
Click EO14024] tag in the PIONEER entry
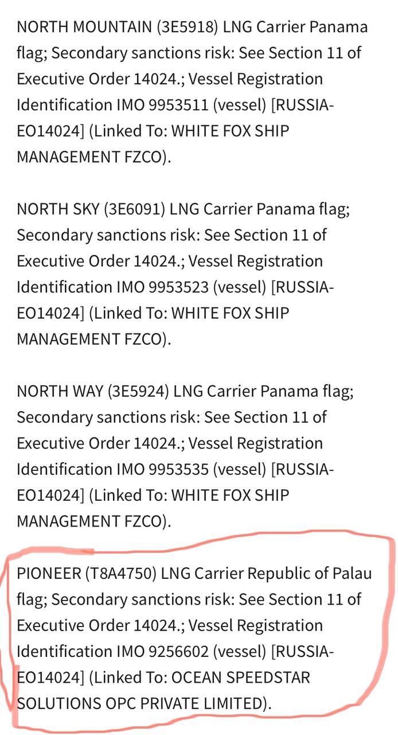tap(51, 677)
